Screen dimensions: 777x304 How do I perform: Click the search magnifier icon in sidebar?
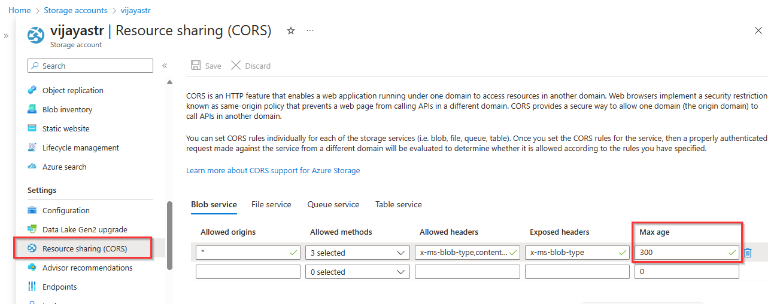click(35, 66)
